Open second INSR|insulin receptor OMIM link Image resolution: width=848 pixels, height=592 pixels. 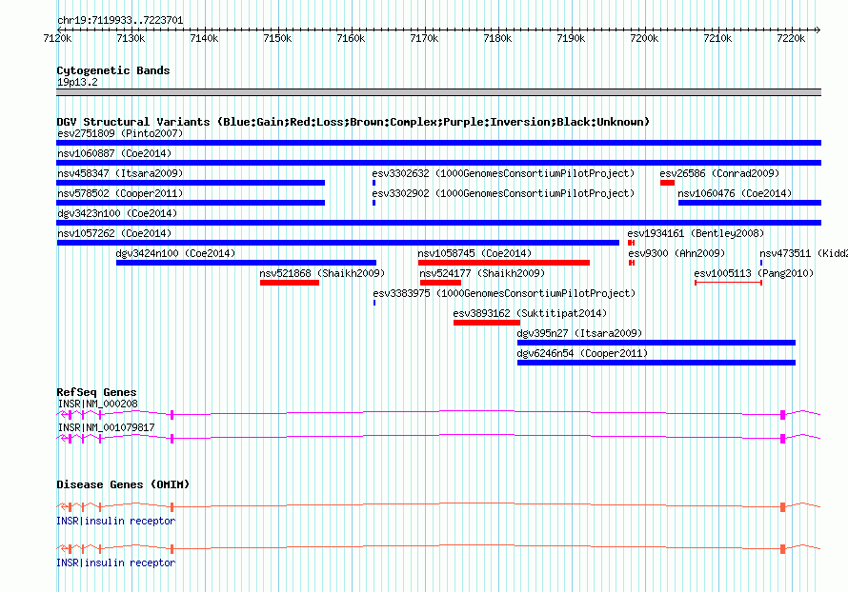pos(115,562)
